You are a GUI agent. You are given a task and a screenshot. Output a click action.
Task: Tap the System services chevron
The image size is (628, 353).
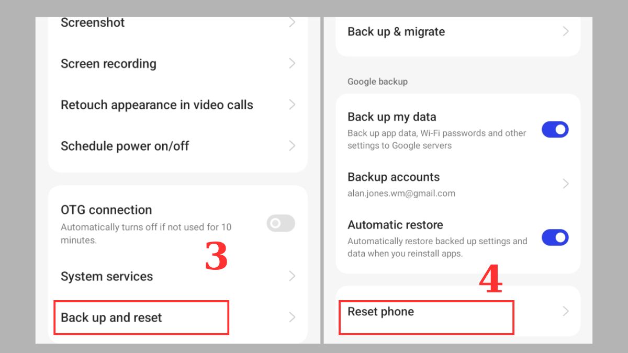(292, 276)
